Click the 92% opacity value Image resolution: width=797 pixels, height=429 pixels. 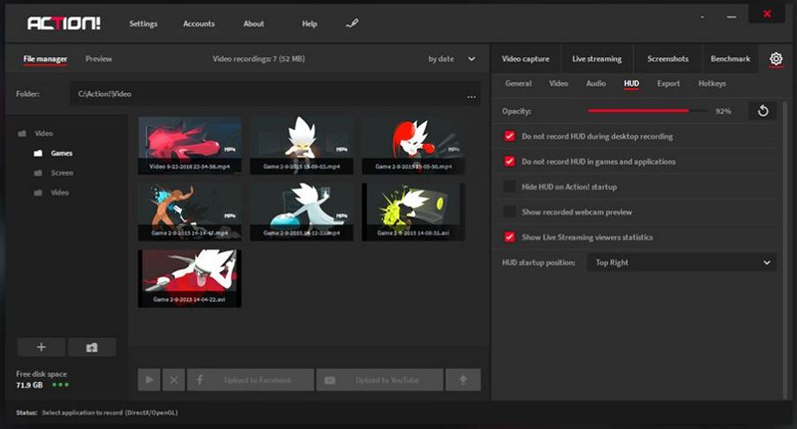[723, 111]
